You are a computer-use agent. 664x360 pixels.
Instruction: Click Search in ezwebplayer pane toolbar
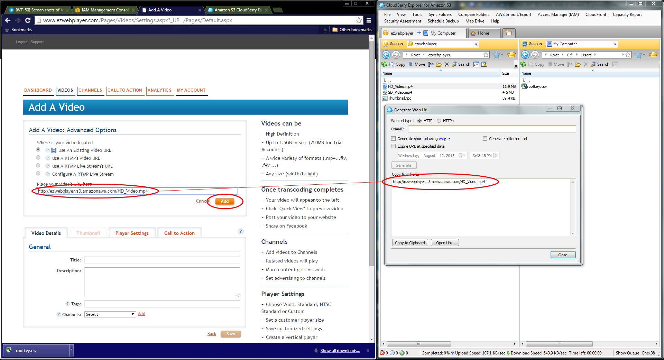pyautogui.click(x=461, y=64)
